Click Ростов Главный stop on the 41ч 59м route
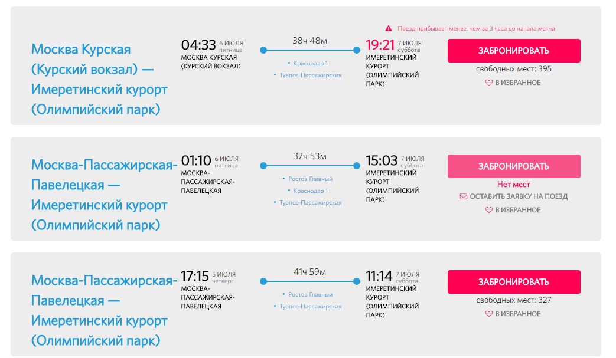 tap(311, 295)
